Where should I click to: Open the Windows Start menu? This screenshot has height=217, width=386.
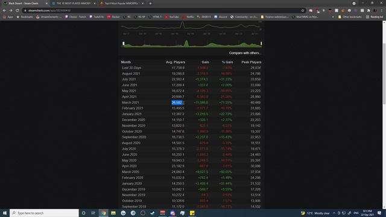(5, 213)
